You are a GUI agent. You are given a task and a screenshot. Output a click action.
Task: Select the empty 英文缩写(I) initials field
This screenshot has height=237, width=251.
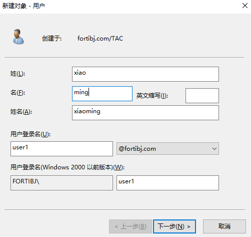coord(202,96)
